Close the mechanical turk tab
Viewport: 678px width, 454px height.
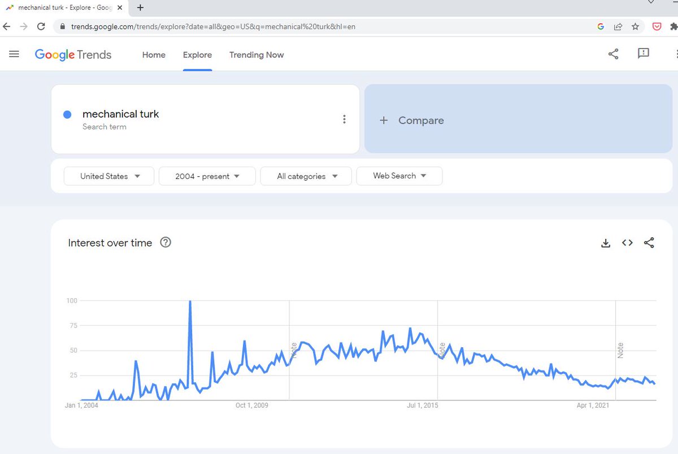(x=119, y=8)
